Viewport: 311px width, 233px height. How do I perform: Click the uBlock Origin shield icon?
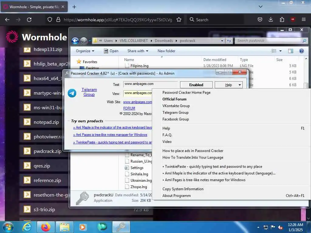pos(292,19)
